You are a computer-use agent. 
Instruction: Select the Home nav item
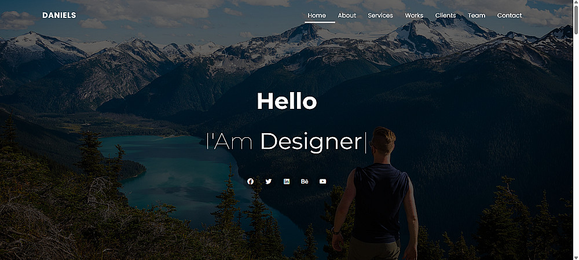(x=317, y=16)
